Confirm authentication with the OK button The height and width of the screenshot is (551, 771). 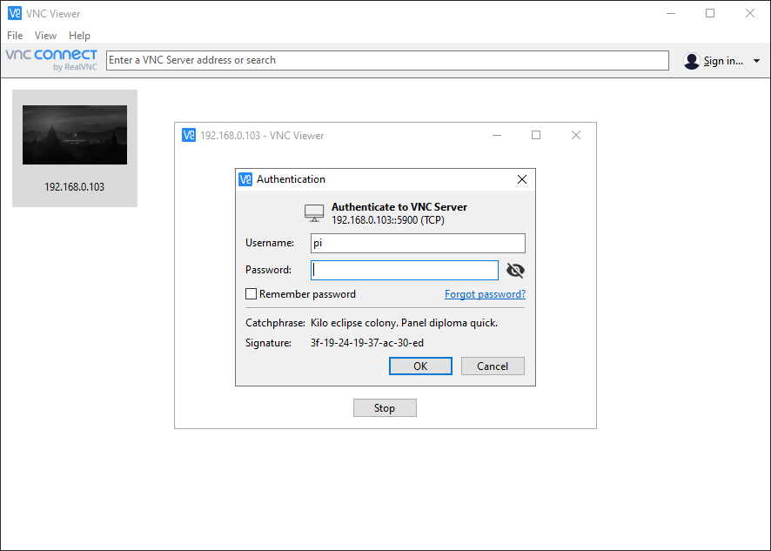click(420, 366)
